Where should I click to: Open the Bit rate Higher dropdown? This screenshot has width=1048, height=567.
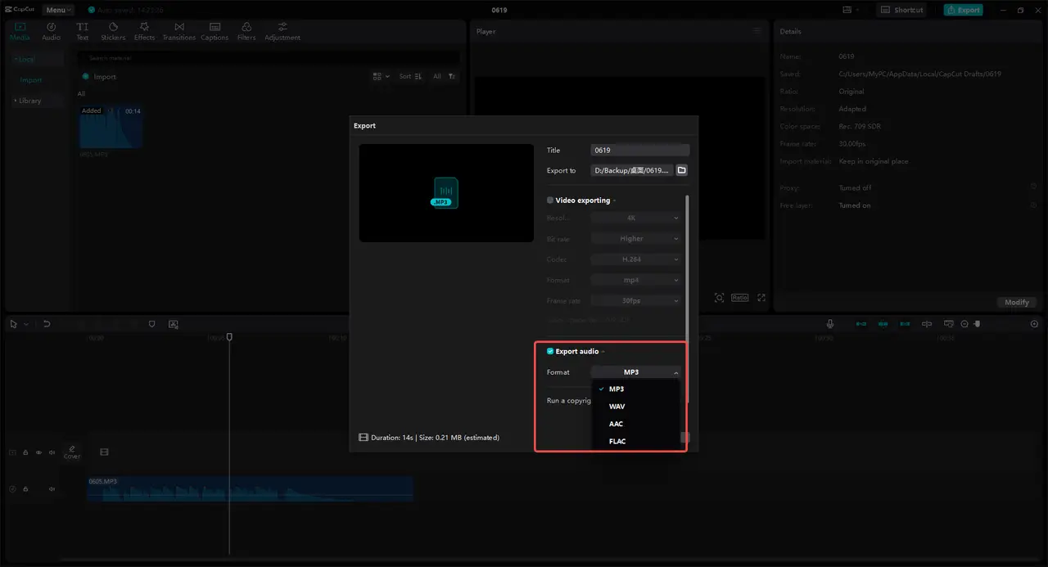click(x=635, y=239)
